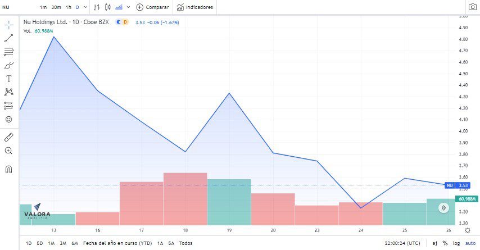Toggle the log scale option
480x250 pixels.
click(456, 243)
